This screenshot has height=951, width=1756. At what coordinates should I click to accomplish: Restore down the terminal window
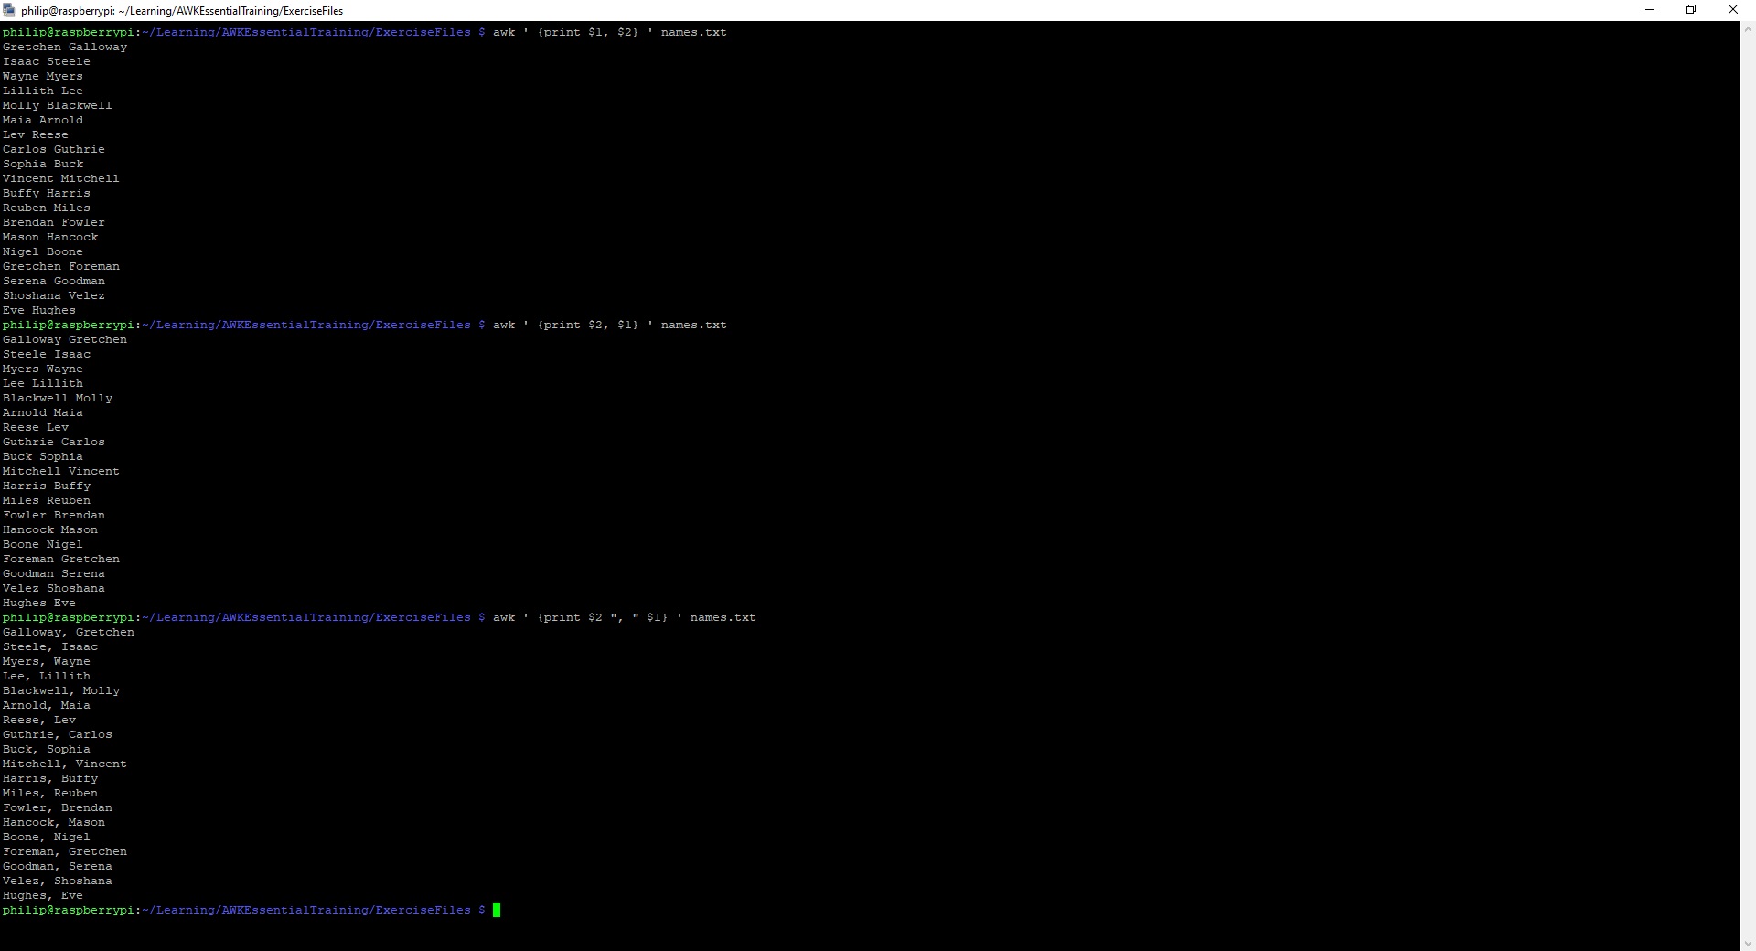tap(1691, 10)
